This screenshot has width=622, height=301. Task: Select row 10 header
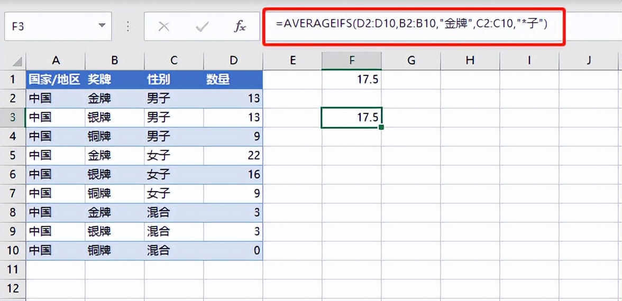click(x=13, y=251)
